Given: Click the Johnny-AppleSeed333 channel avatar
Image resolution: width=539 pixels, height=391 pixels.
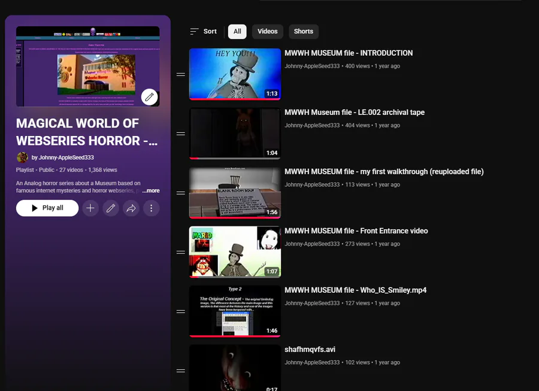Looking at the screenshot, I should [x=22, y=157].
